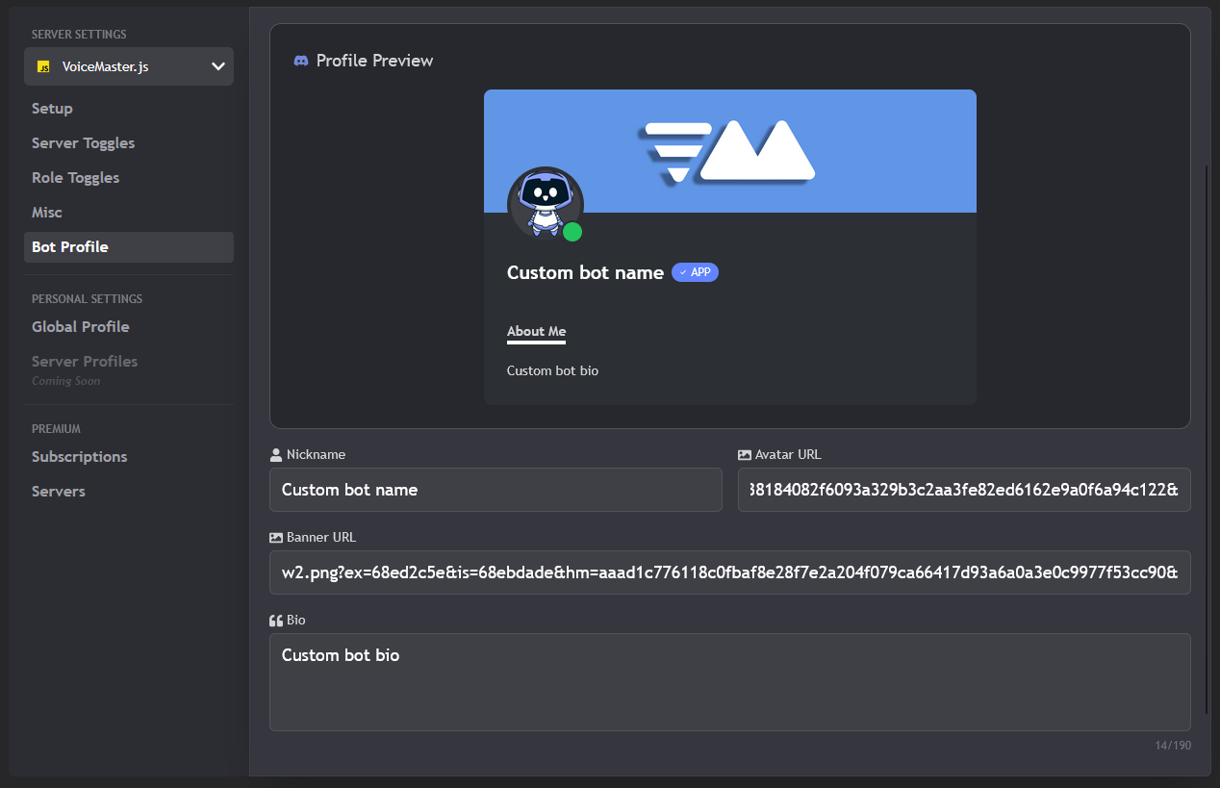The image size is (1220, 788).
Task: Click the green online status indicator
Action: (572, 231)
